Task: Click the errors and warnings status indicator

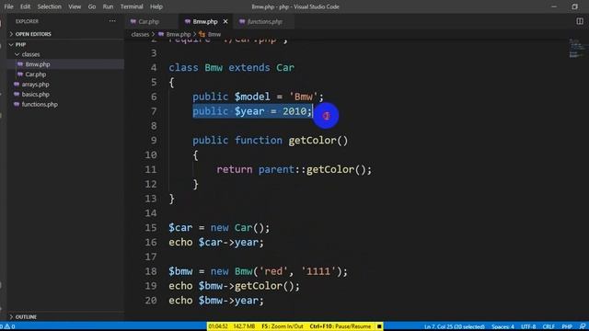Action: [x=7, y=326]
